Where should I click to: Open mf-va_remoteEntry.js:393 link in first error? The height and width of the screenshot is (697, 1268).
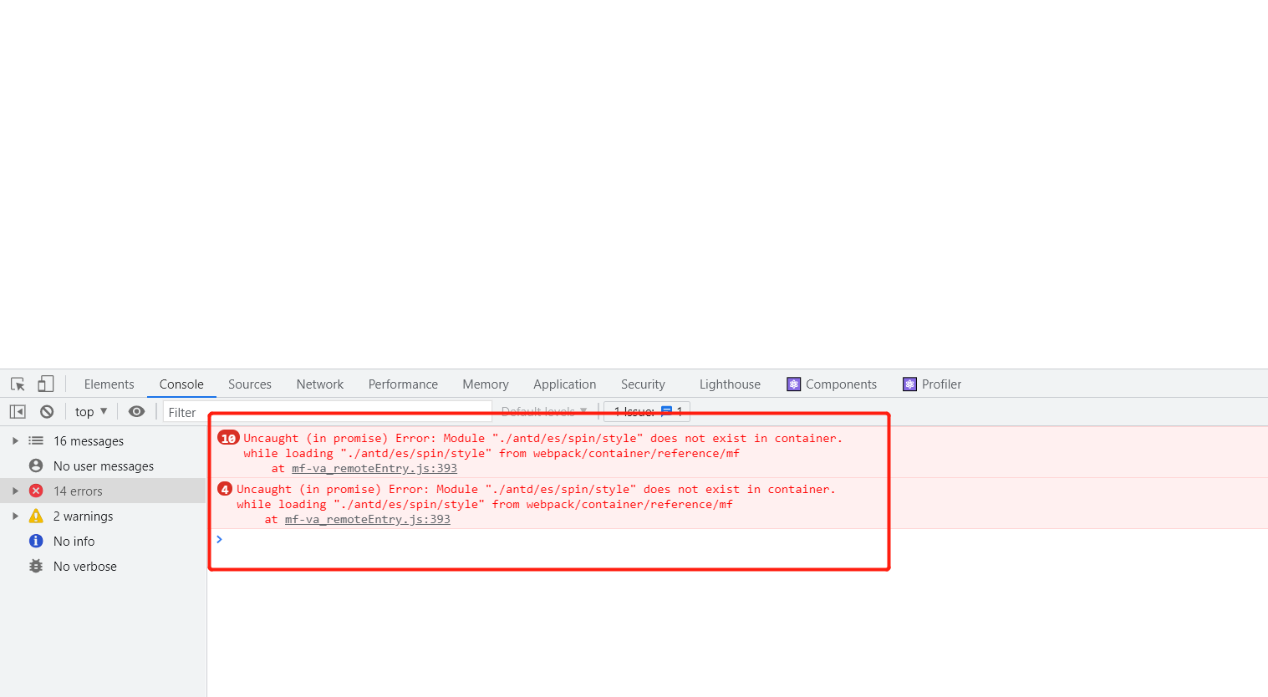(374, 468)
